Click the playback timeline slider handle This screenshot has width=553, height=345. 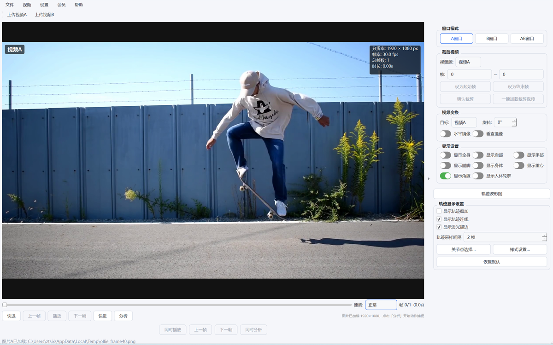[5, 305]
